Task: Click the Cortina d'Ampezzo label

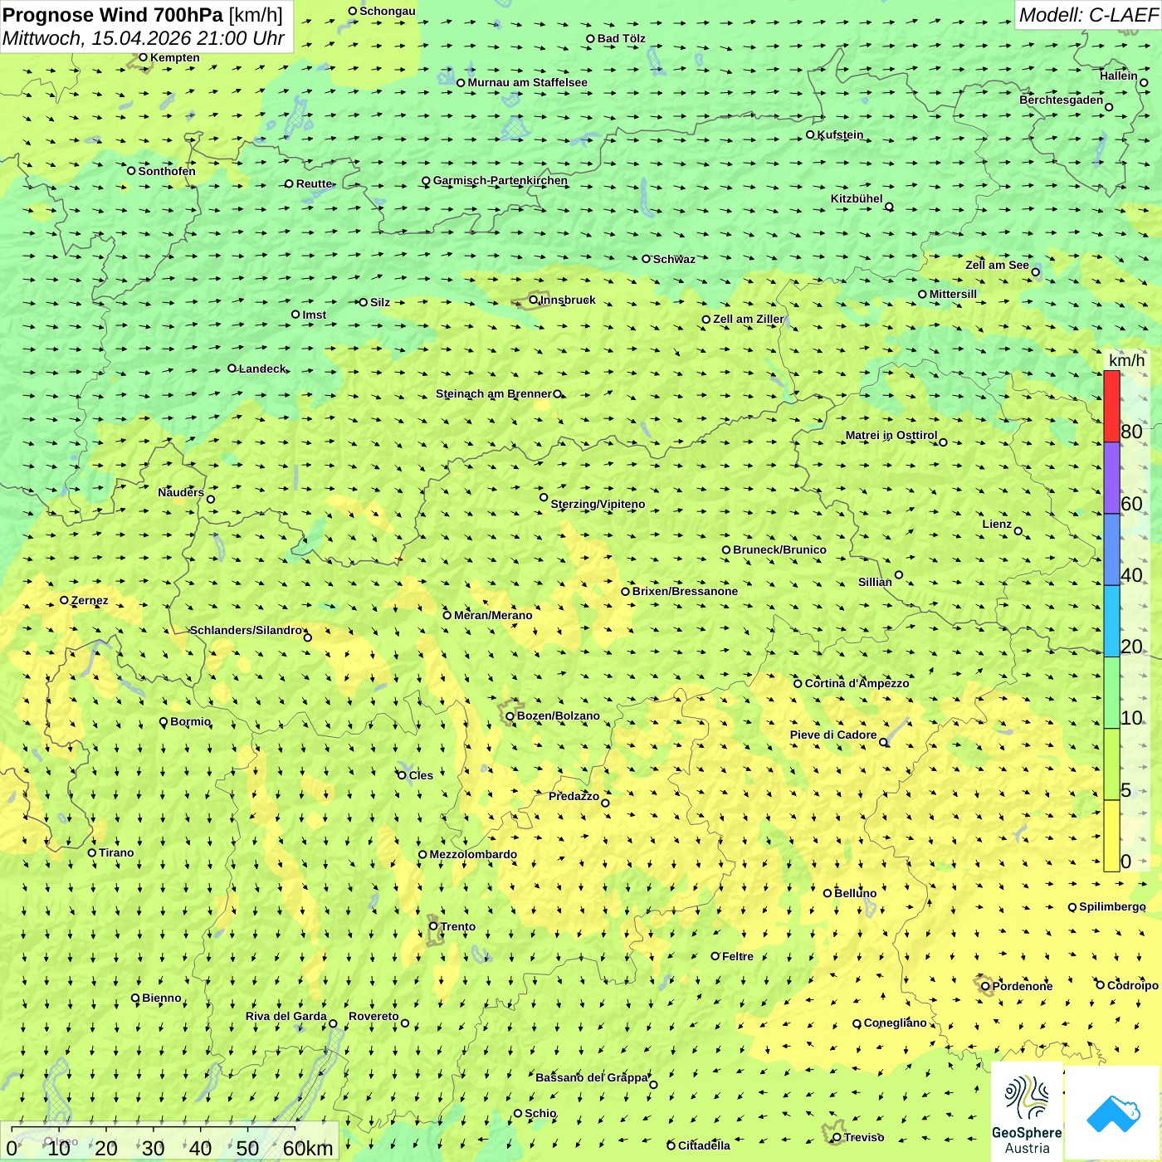Action: click(x=857, y=683)
